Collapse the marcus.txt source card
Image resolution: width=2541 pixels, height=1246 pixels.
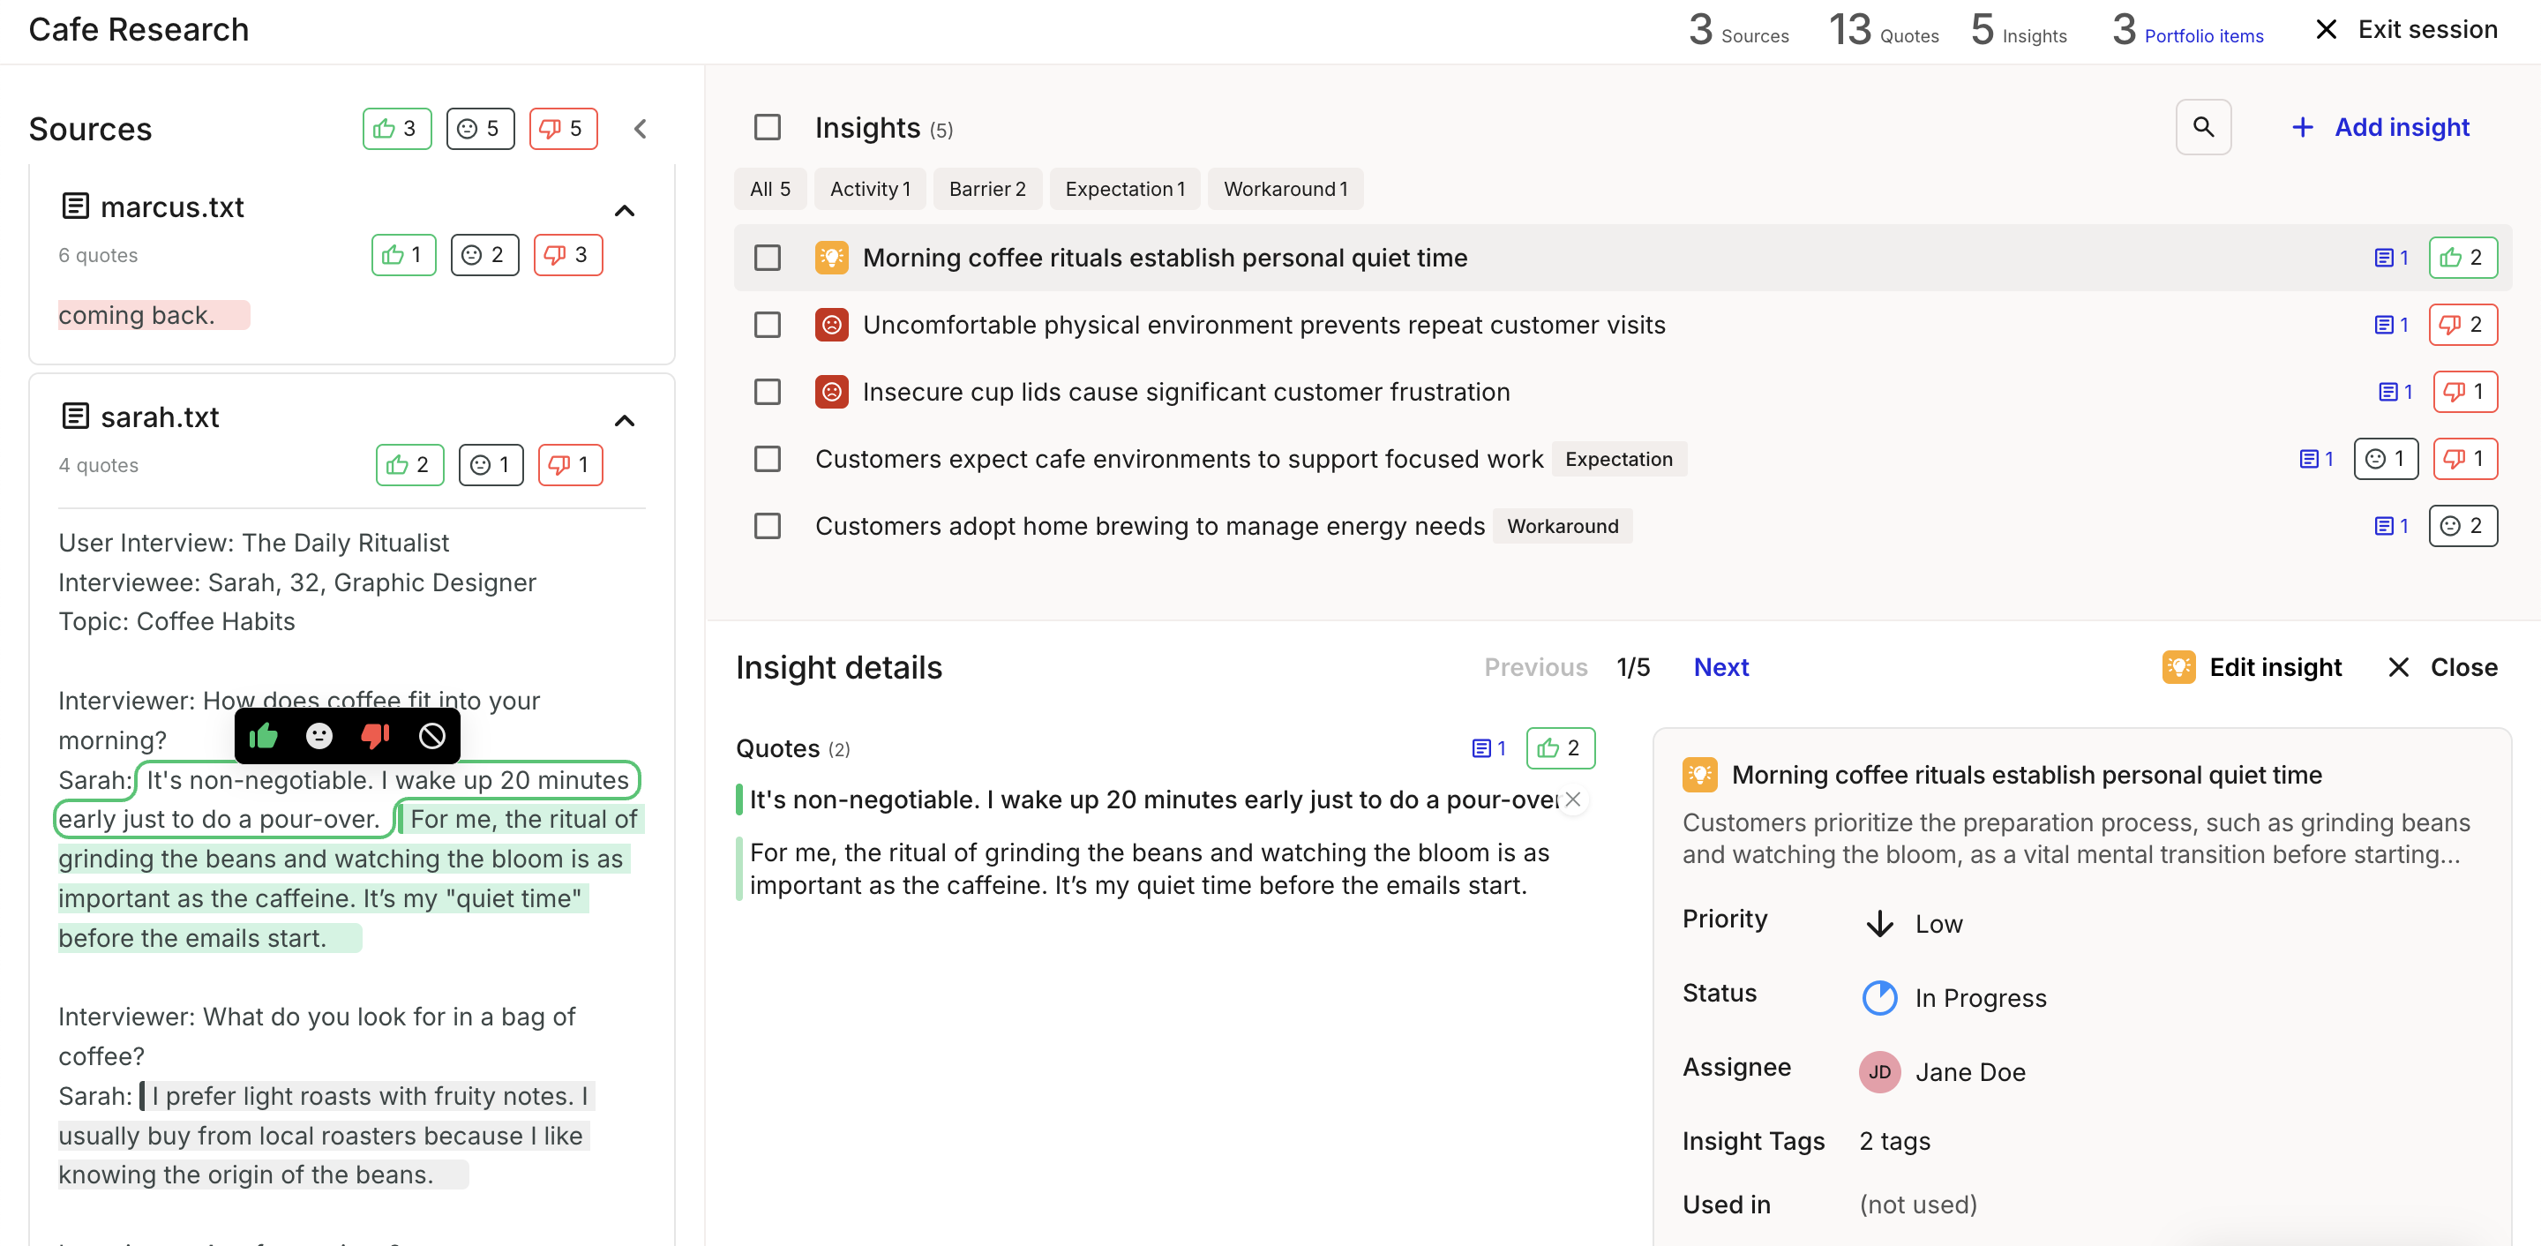(625, 210)
